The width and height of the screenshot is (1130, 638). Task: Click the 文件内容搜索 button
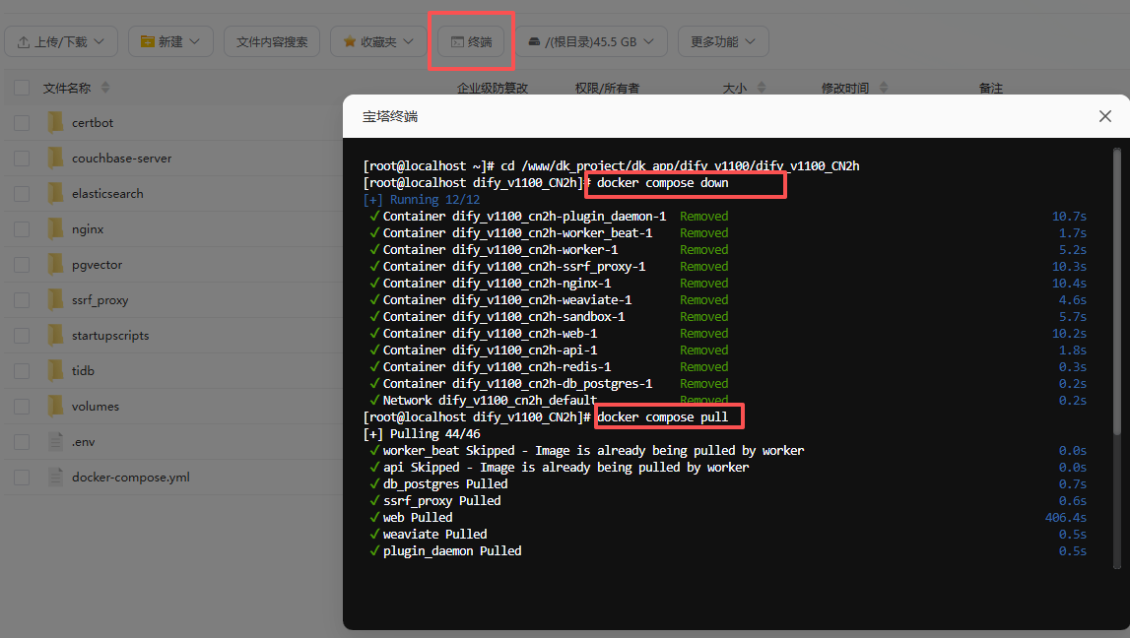point(272,41)
